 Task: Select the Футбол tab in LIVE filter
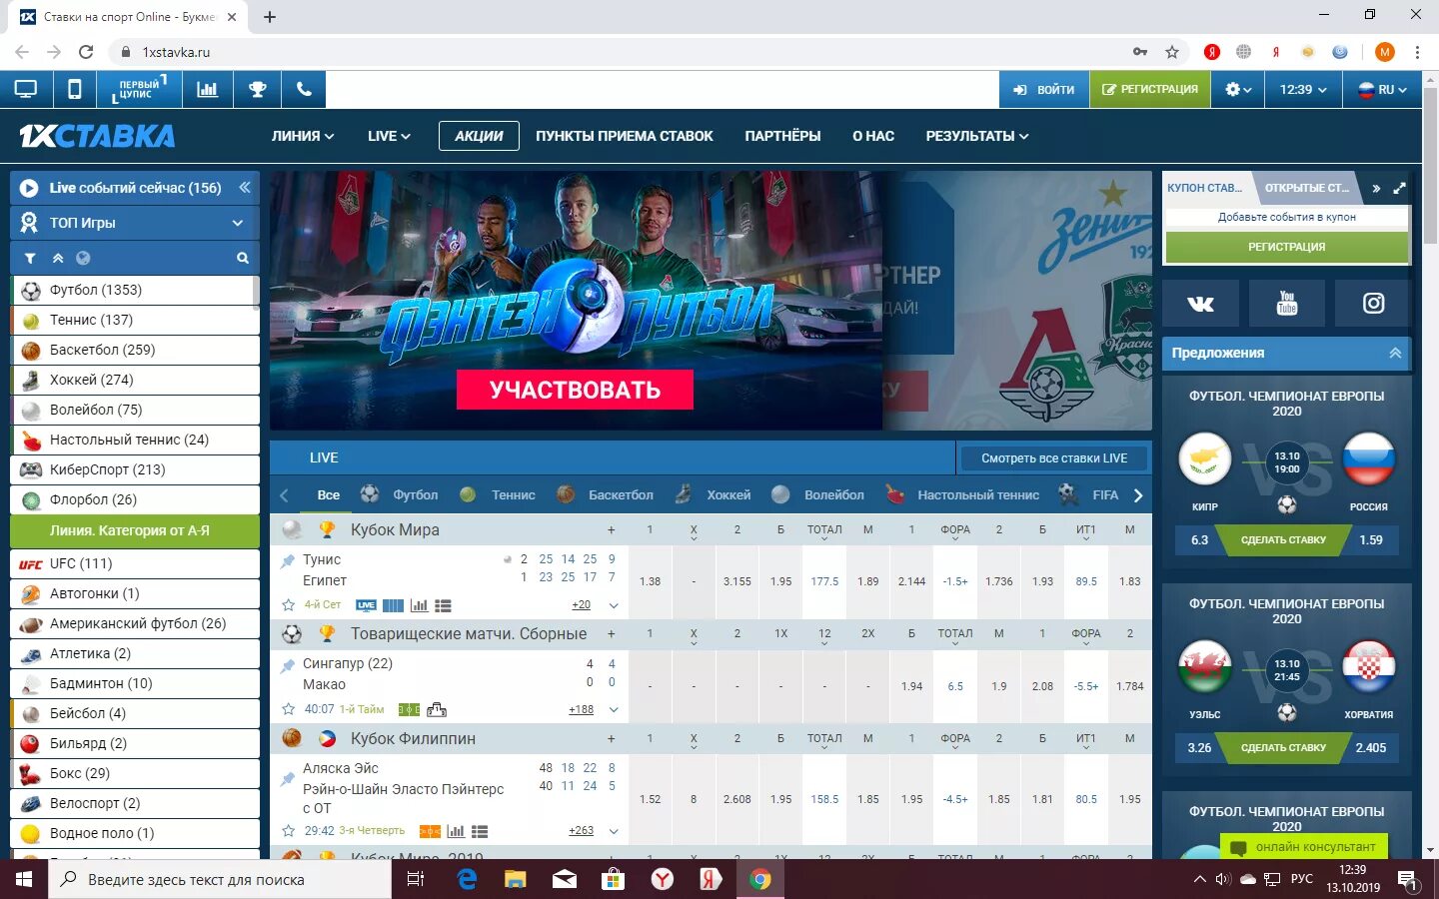[400, 494]
